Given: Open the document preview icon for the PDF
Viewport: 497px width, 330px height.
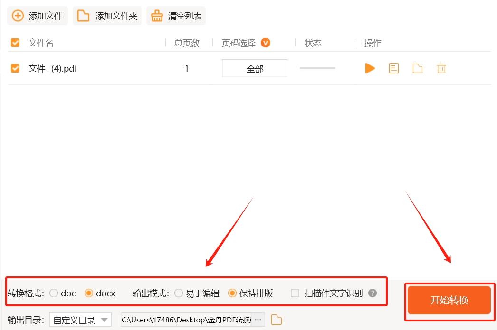Looking at the screenshot, I should (393, 68).
